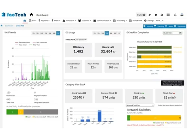Click the Efficiency 1.482 card
Screen dimensions: 187x140
click(79, 50)
